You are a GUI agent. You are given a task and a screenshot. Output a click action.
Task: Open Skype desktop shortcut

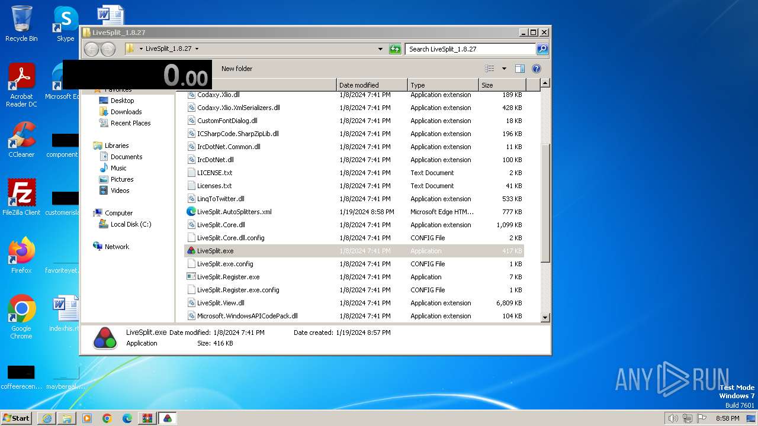pos(66,24)
